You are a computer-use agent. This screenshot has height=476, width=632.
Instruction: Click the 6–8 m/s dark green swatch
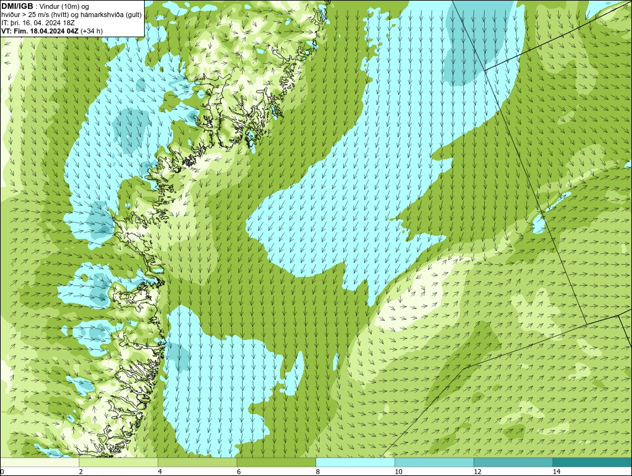[277, 462]
